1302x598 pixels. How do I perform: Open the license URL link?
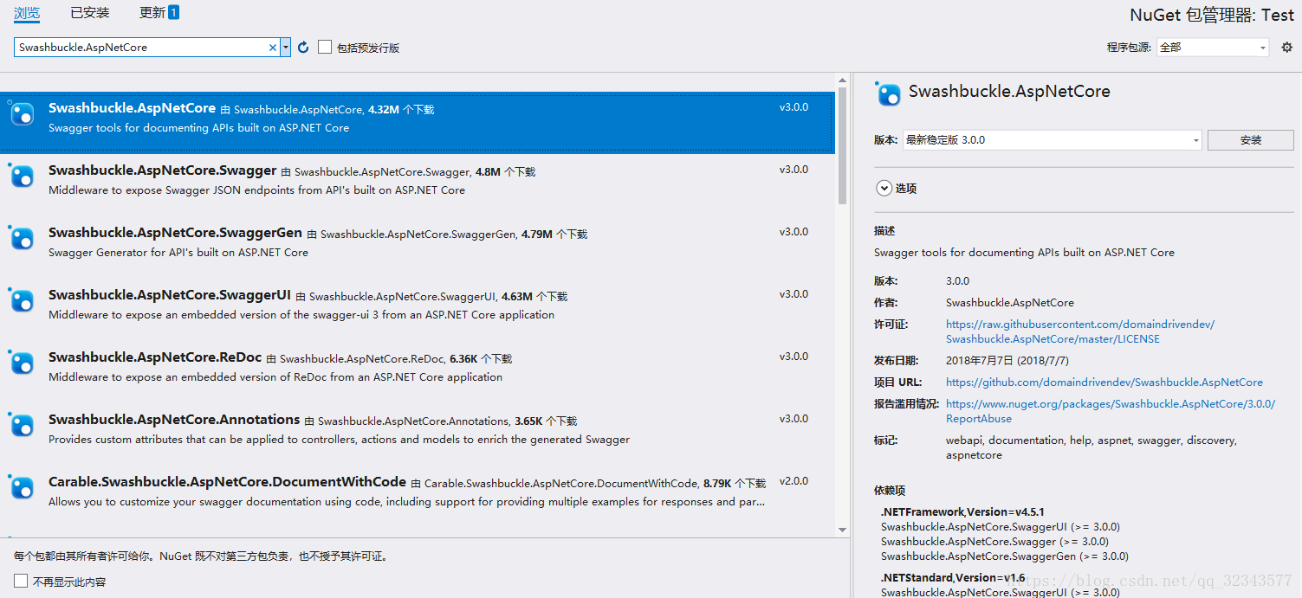(x=1080, y=331)
